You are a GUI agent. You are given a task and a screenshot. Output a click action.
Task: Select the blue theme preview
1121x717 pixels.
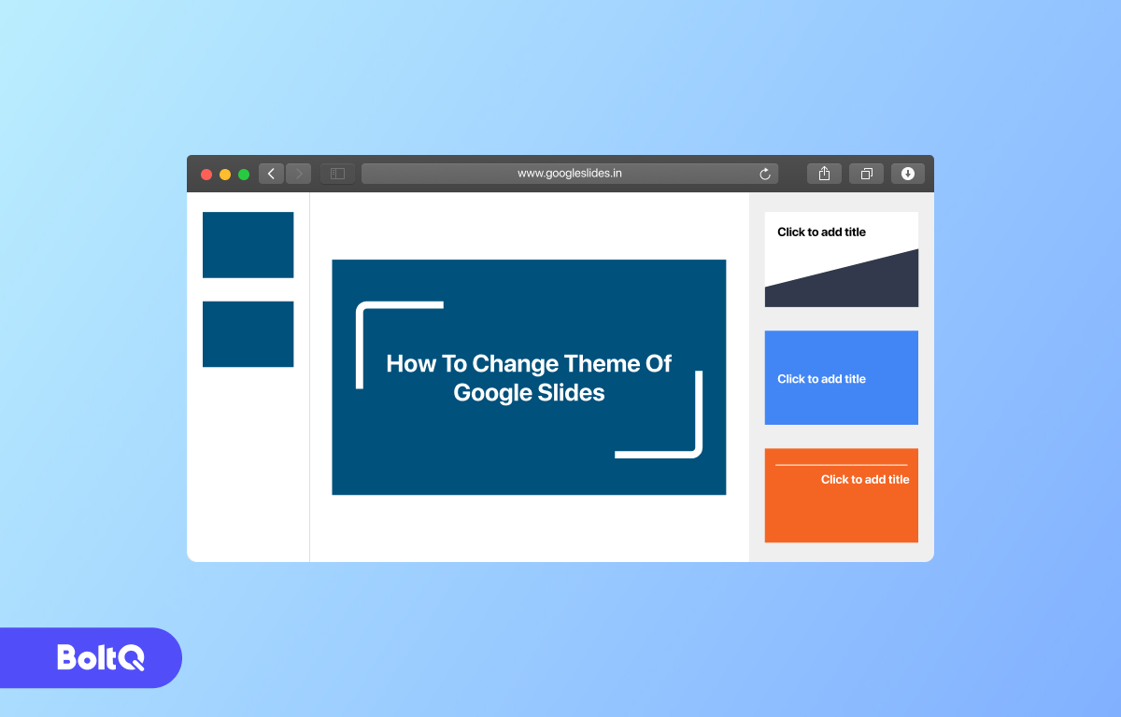(x=841, y=377)
